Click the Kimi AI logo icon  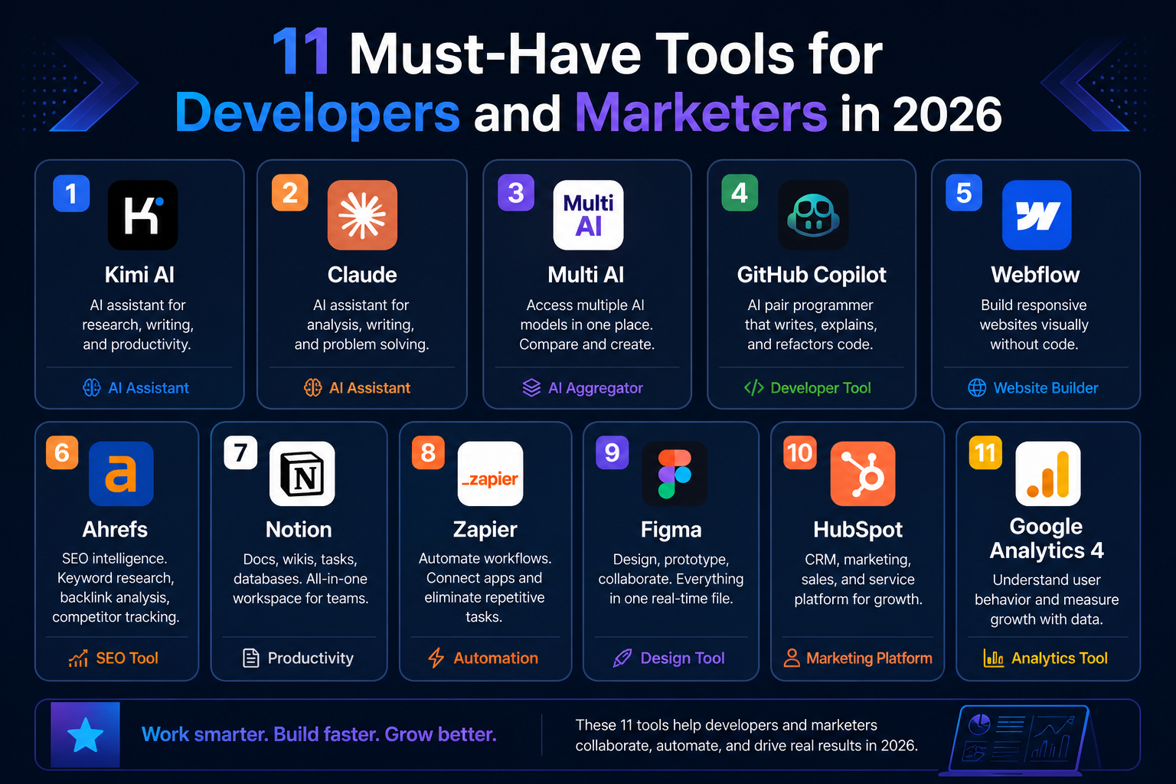pos(142,215)
